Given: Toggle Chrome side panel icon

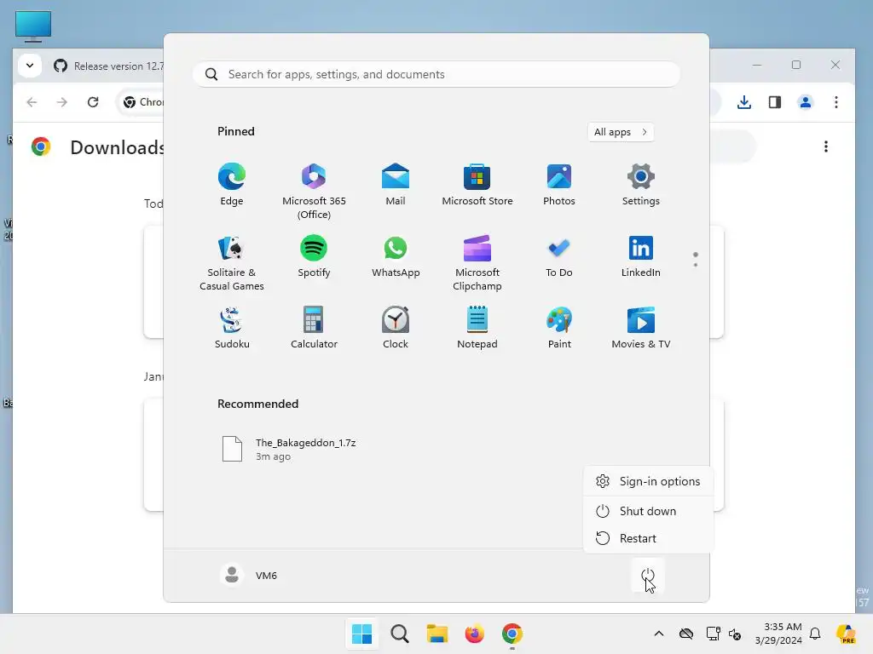Looking at the screenshot, I should click(x=774, y=102).
